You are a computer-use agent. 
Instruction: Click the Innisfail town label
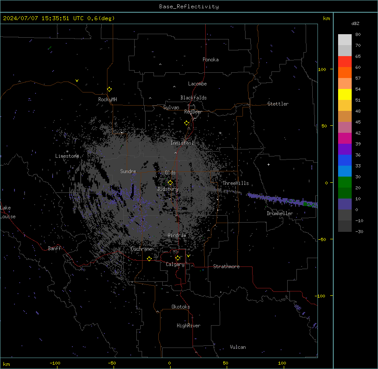point(182,143)
